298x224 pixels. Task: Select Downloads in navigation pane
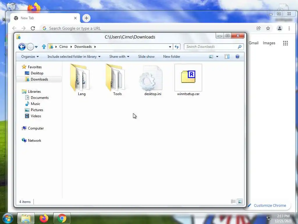point(39,79)
